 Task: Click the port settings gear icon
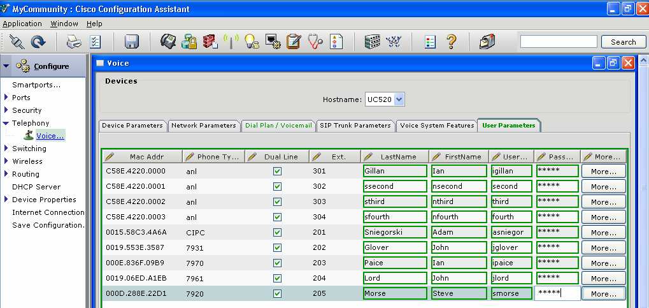273,41
